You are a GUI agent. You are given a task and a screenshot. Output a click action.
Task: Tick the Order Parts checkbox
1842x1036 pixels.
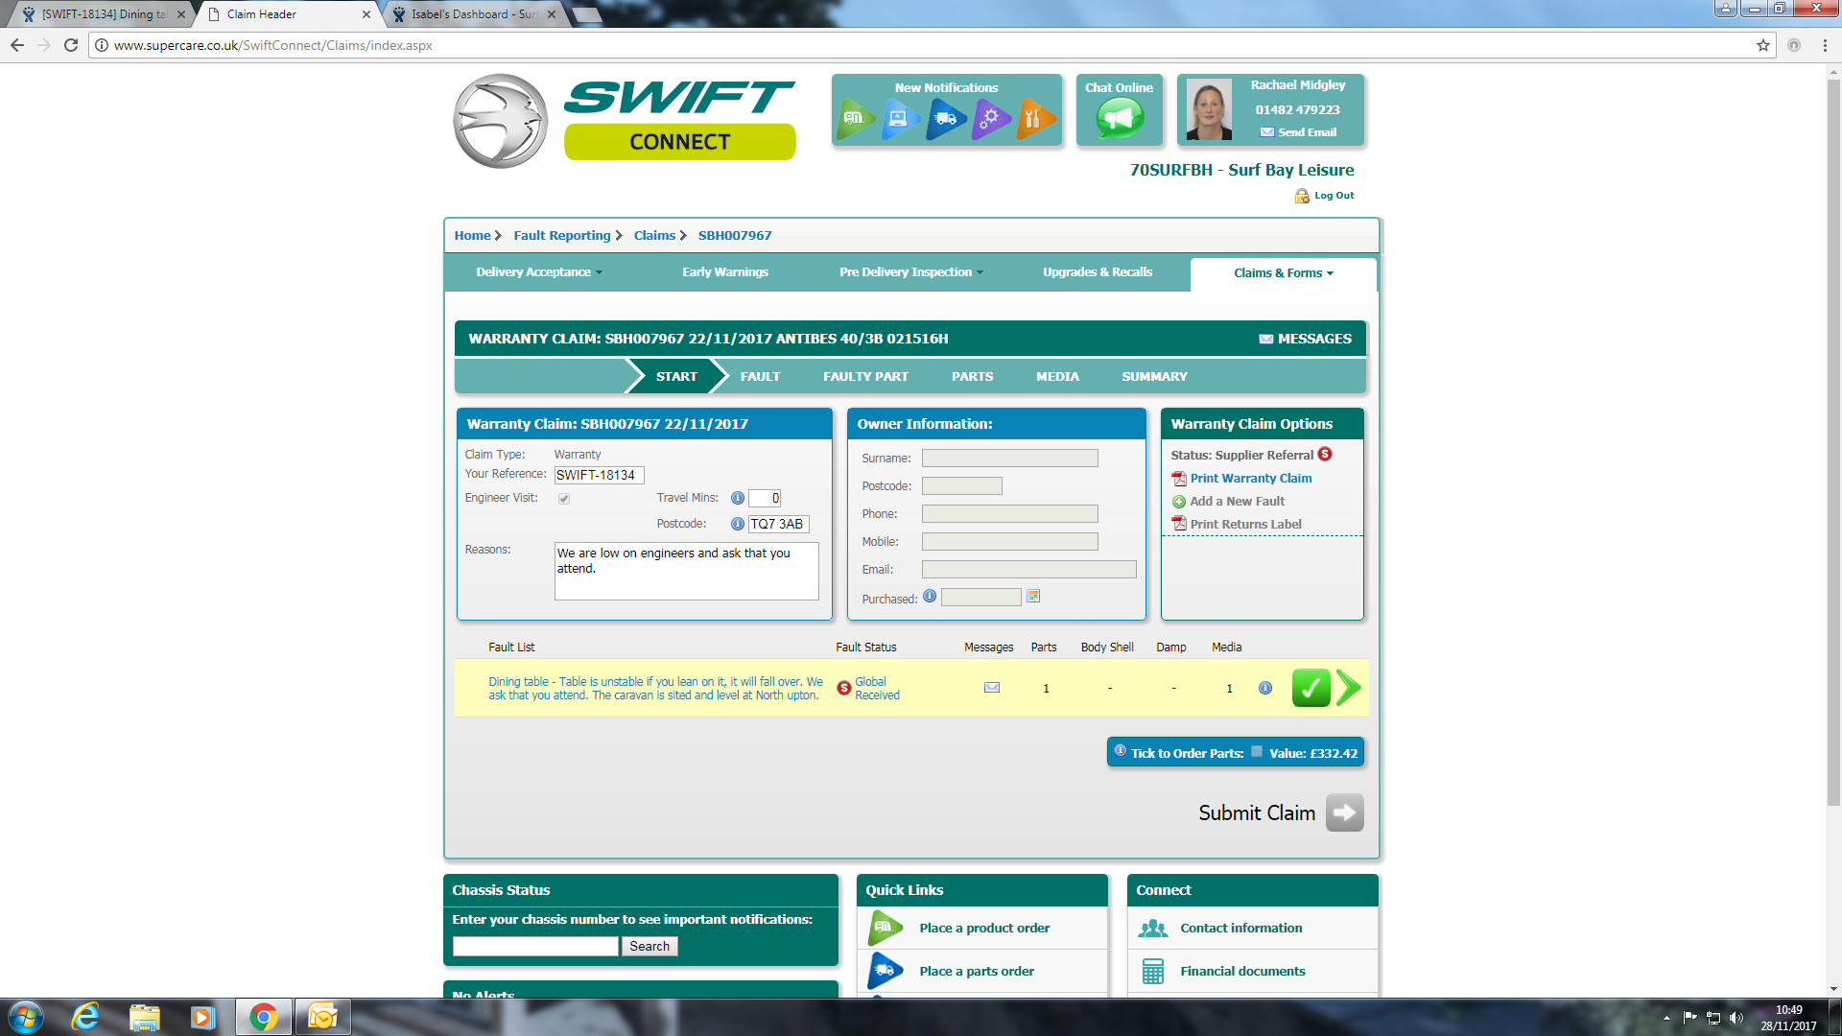click(x=1257, y=752)
